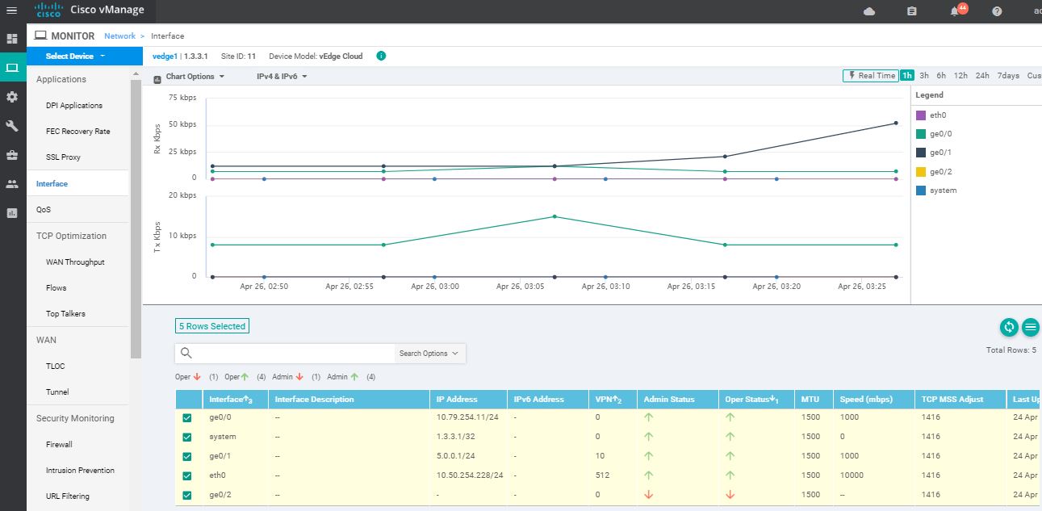Select the 7days time range tab
The image size is (1042, 511).
point(1008,76)
